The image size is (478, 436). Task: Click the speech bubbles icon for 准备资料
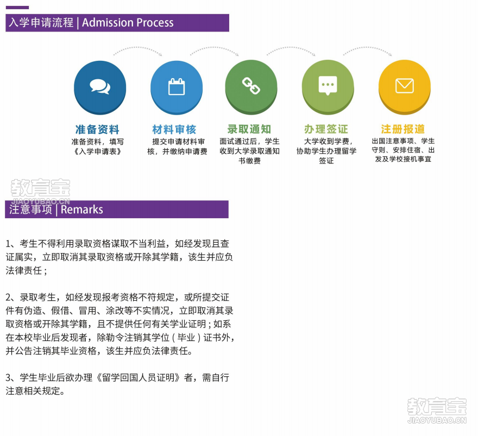pyautogui.click(x=100, y=87)
